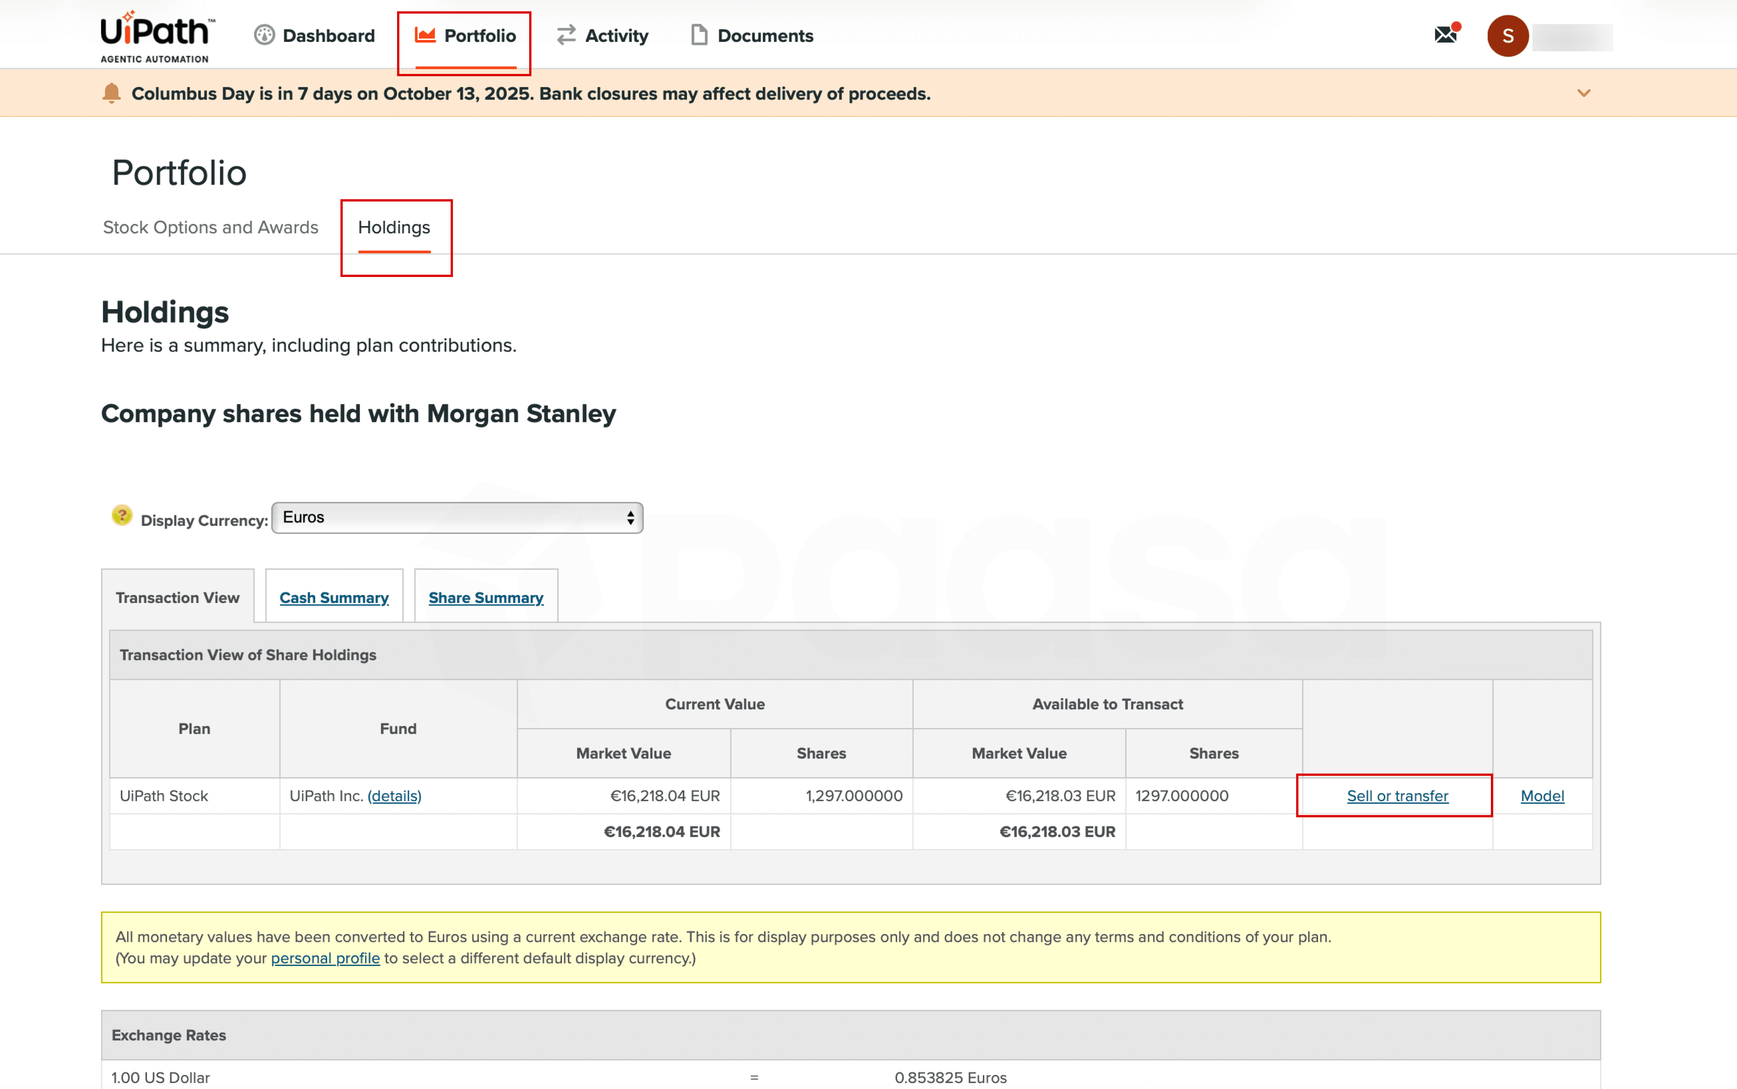Screen dimensions: 1737x1089
Task: Select the Transaction View tab
Action: point(177,598)
